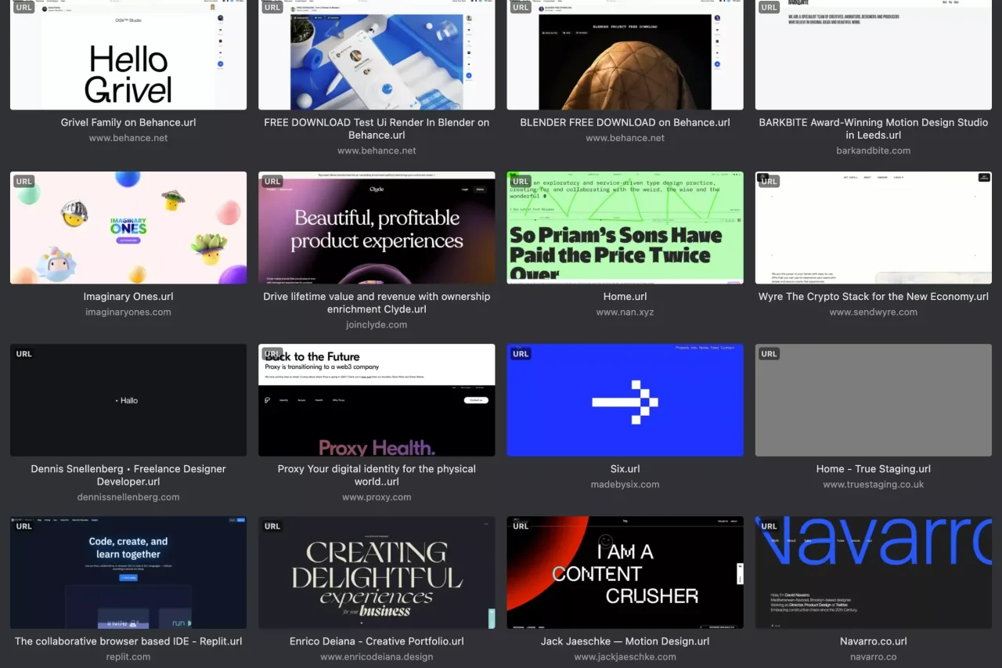This screenshot has height=668, width=1002.
Task: Open the BARKBITE Motion Design Studio thumbnail
Action: tap(874, 55)
